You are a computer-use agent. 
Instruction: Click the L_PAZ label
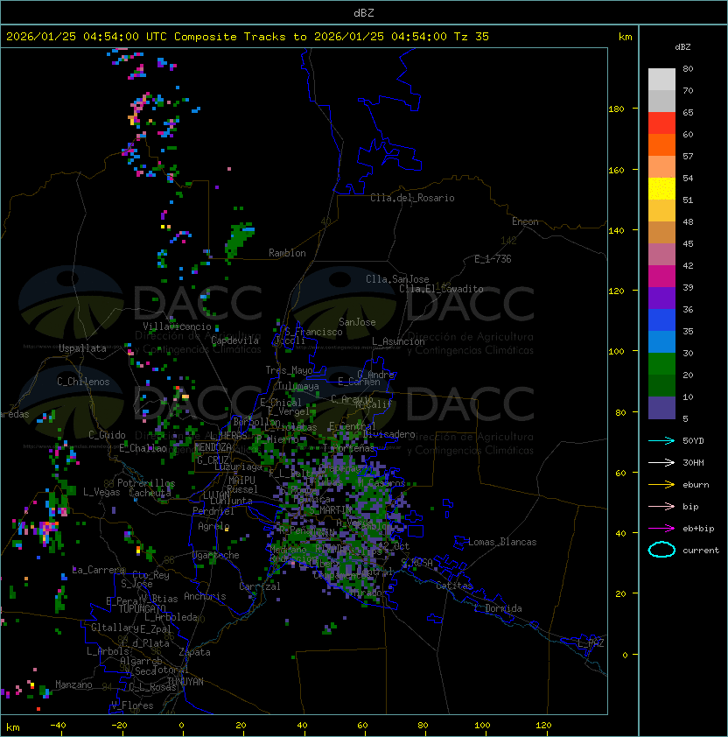(591, 643)
